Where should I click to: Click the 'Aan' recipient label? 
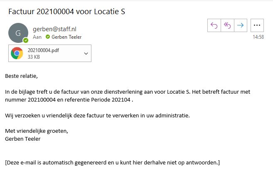(37, 37)
